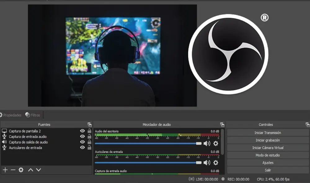
Task: Open source properties gear in Fuentes toolbar
Action: [x=21, y=170]
